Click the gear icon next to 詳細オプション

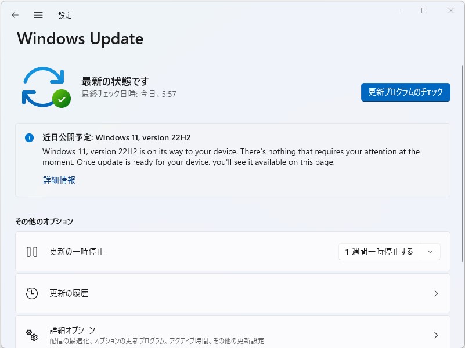tap(31, 335)
